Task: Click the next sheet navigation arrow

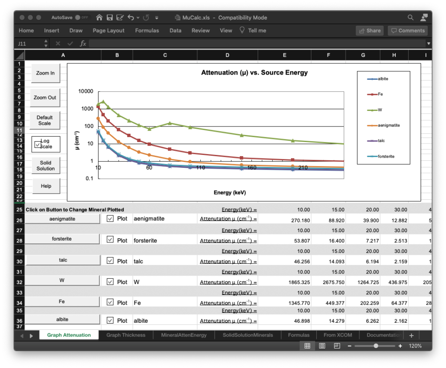Action: [x=31, y=336]
